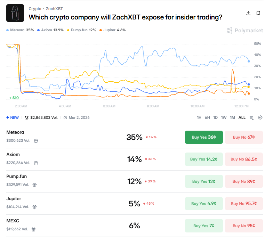Buy Yes on Meteora at 36¢
This screenshot has width=266, height=238.
tap(204, 137)
